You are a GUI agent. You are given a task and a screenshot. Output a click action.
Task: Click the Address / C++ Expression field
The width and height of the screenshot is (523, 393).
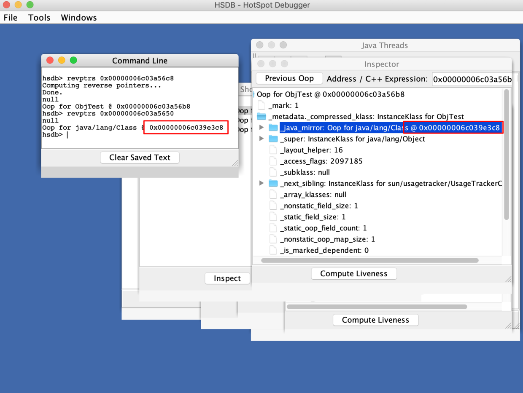point(472,79)
